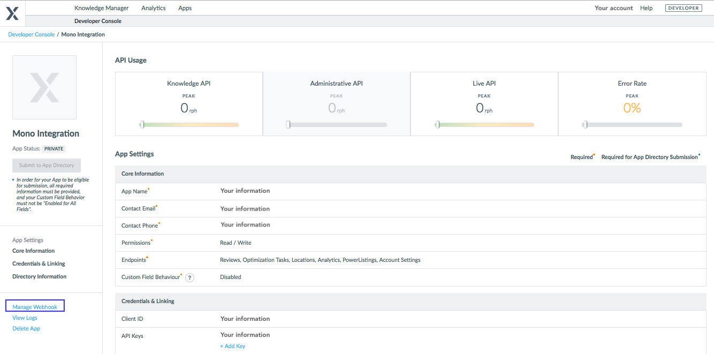Click the Knowledge API usage slider handle
This screenshot has height=354, width=714.
point(142,125)
